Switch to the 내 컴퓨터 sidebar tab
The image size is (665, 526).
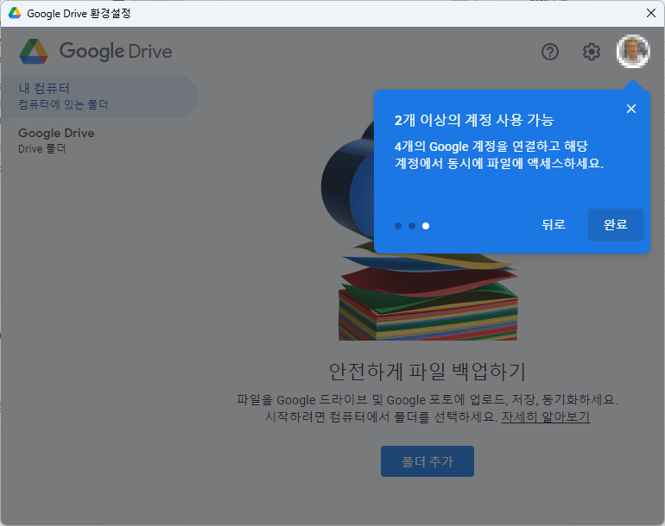[x=97, y=97]
